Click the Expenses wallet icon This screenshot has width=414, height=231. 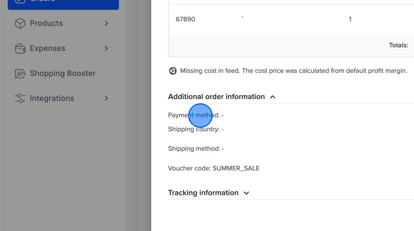point(20,48)
